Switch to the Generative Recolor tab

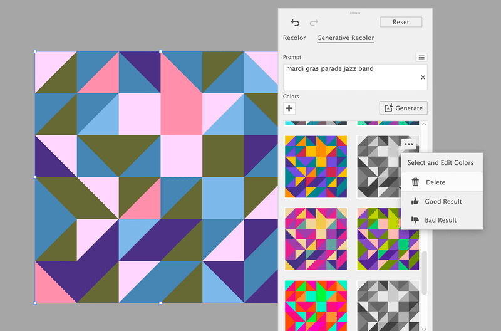click(x=346, y=38)
